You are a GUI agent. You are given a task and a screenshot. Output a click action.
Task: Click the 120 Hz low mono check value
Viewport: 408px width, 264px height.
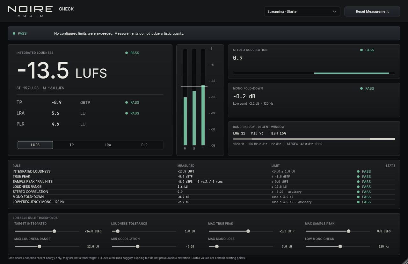coord(384,247)
